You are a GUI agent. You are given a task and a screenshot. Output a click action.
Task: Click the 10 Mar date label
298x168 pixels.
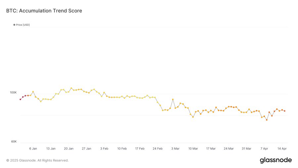[x=193, y=149]
